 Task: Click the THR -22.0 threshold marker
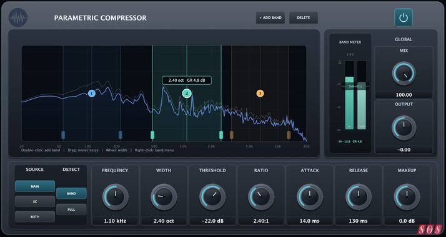[x=355, y=86]
